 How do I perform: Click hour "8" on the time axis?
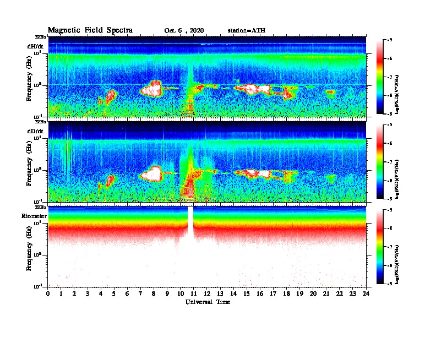tap(154, 294)
